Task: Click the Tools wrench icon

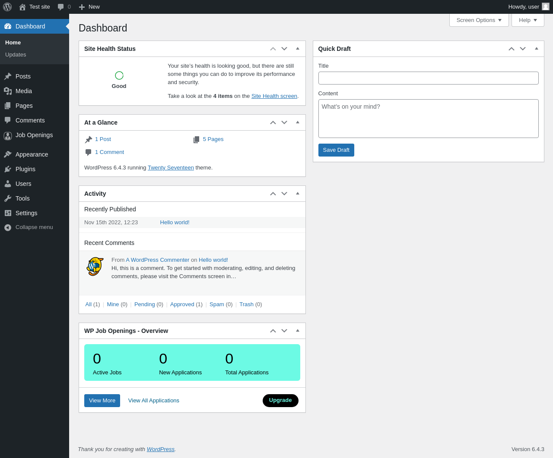Action: [8, 198]
